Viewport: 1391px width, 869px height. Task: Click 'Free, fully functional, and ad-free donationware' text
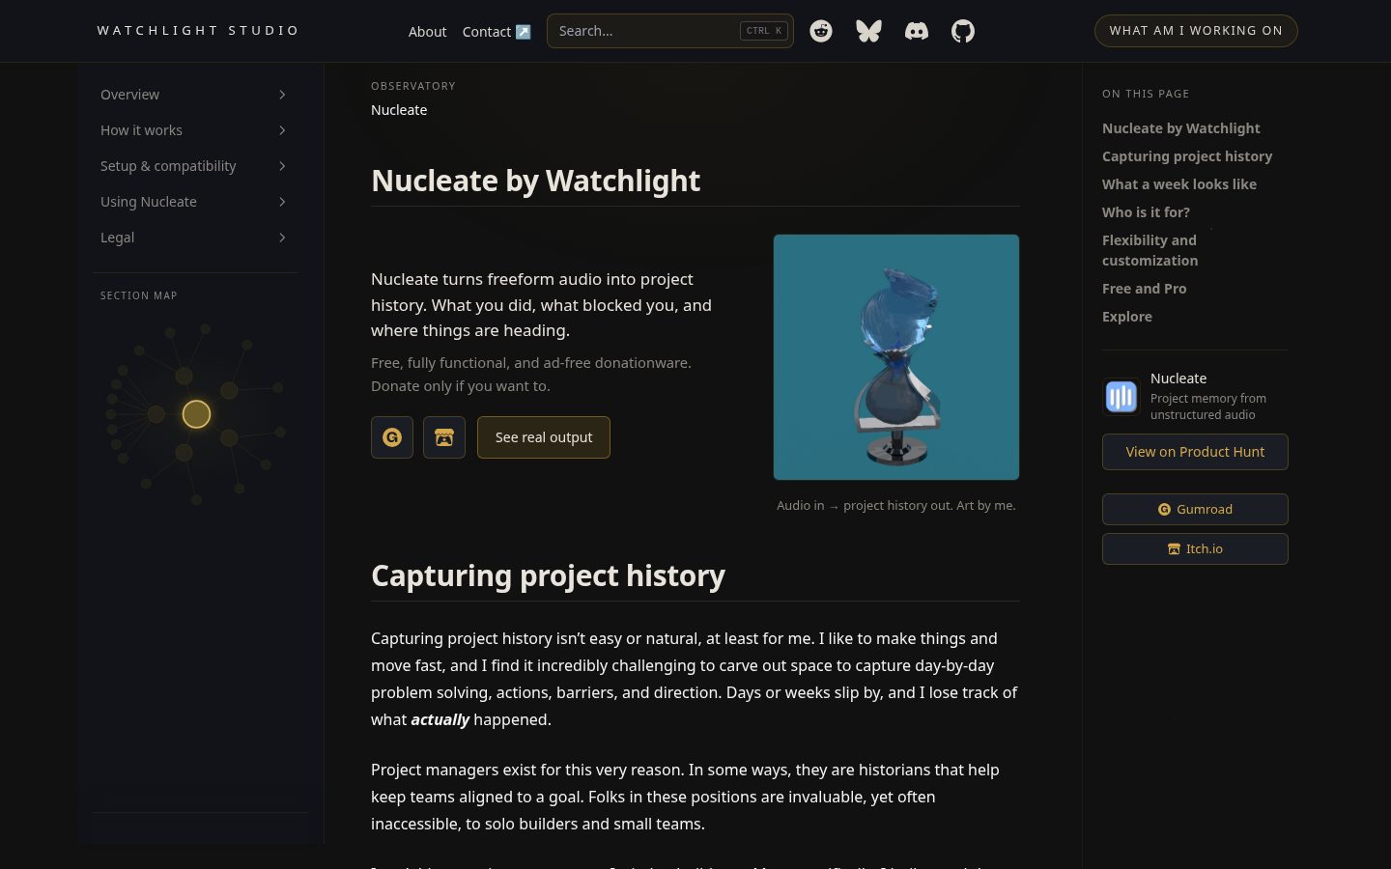531,363
